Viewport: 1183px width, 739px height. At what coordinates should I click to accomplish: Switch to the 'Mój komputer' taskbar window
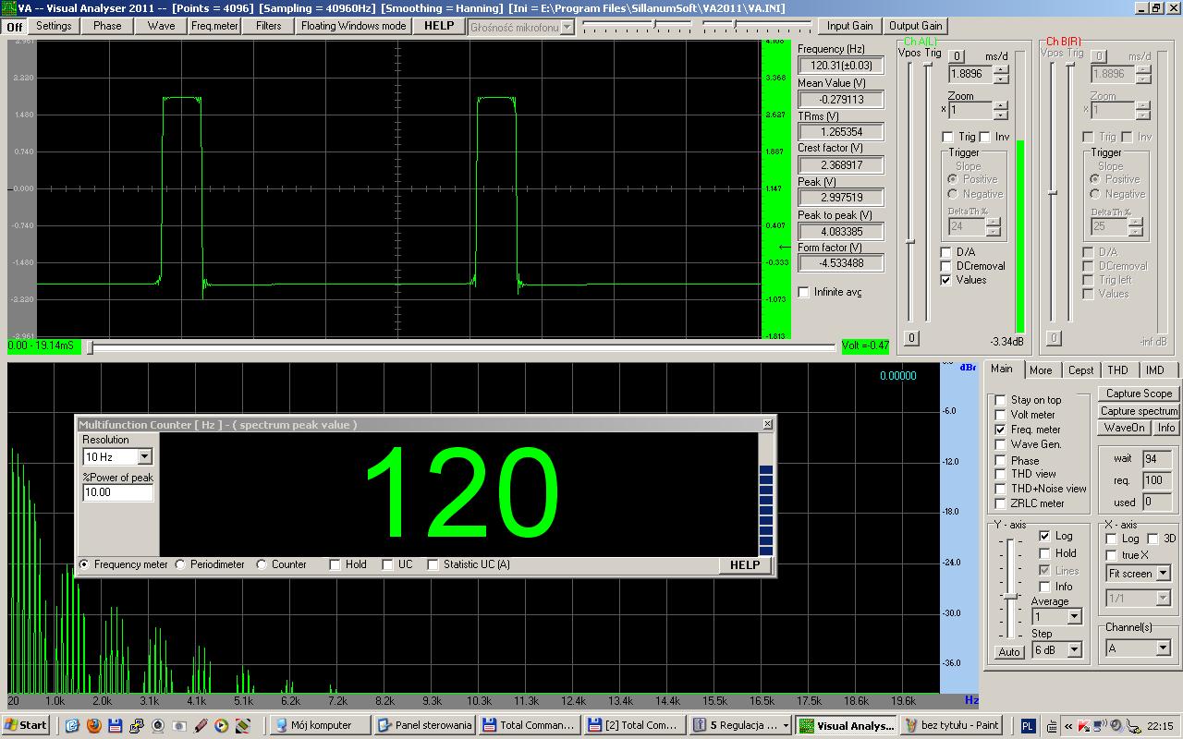point(321,725)
